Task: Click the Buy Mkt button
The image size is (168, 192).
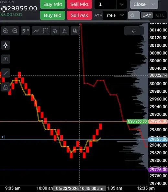Action: 53,5
